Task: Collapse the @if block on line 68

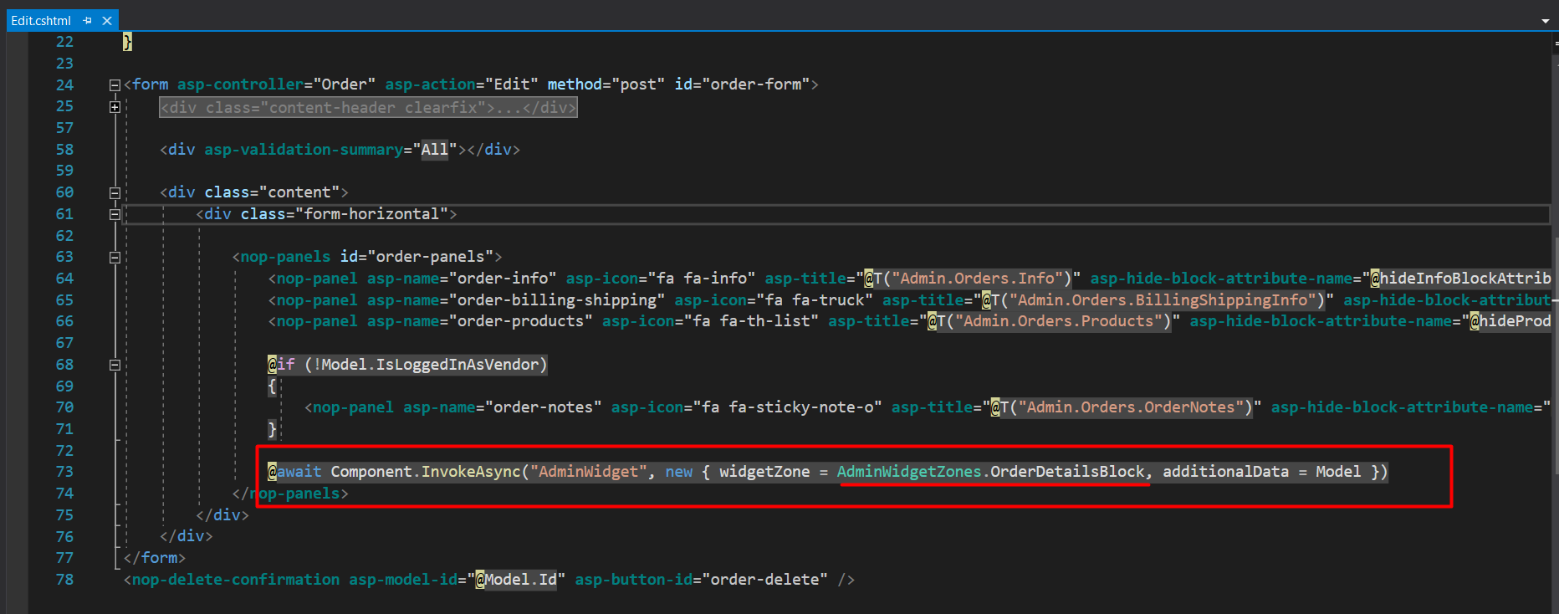Action: [115, 365]
